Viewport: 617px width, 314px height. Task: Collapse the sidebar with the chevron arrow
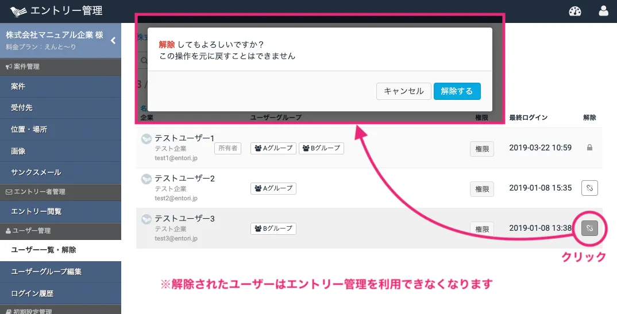113,40
